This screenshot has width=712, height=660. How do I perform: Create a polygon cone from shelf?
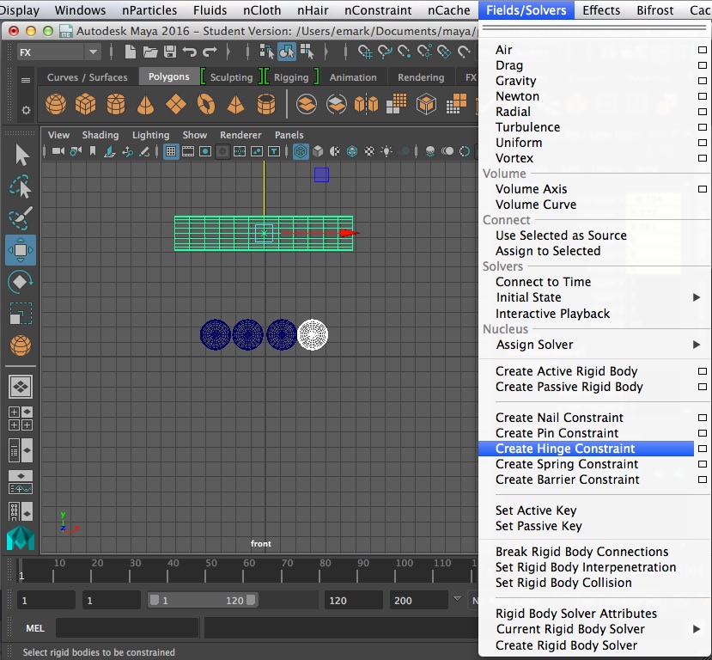pyautogui.click(x=146, y=105)
